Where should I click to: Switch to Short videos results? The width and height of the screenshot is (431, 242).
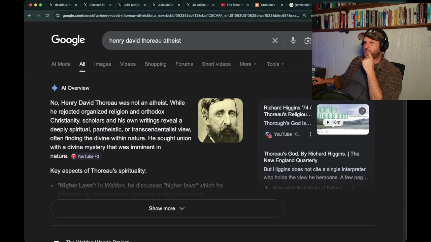click(x=216, y=64)
